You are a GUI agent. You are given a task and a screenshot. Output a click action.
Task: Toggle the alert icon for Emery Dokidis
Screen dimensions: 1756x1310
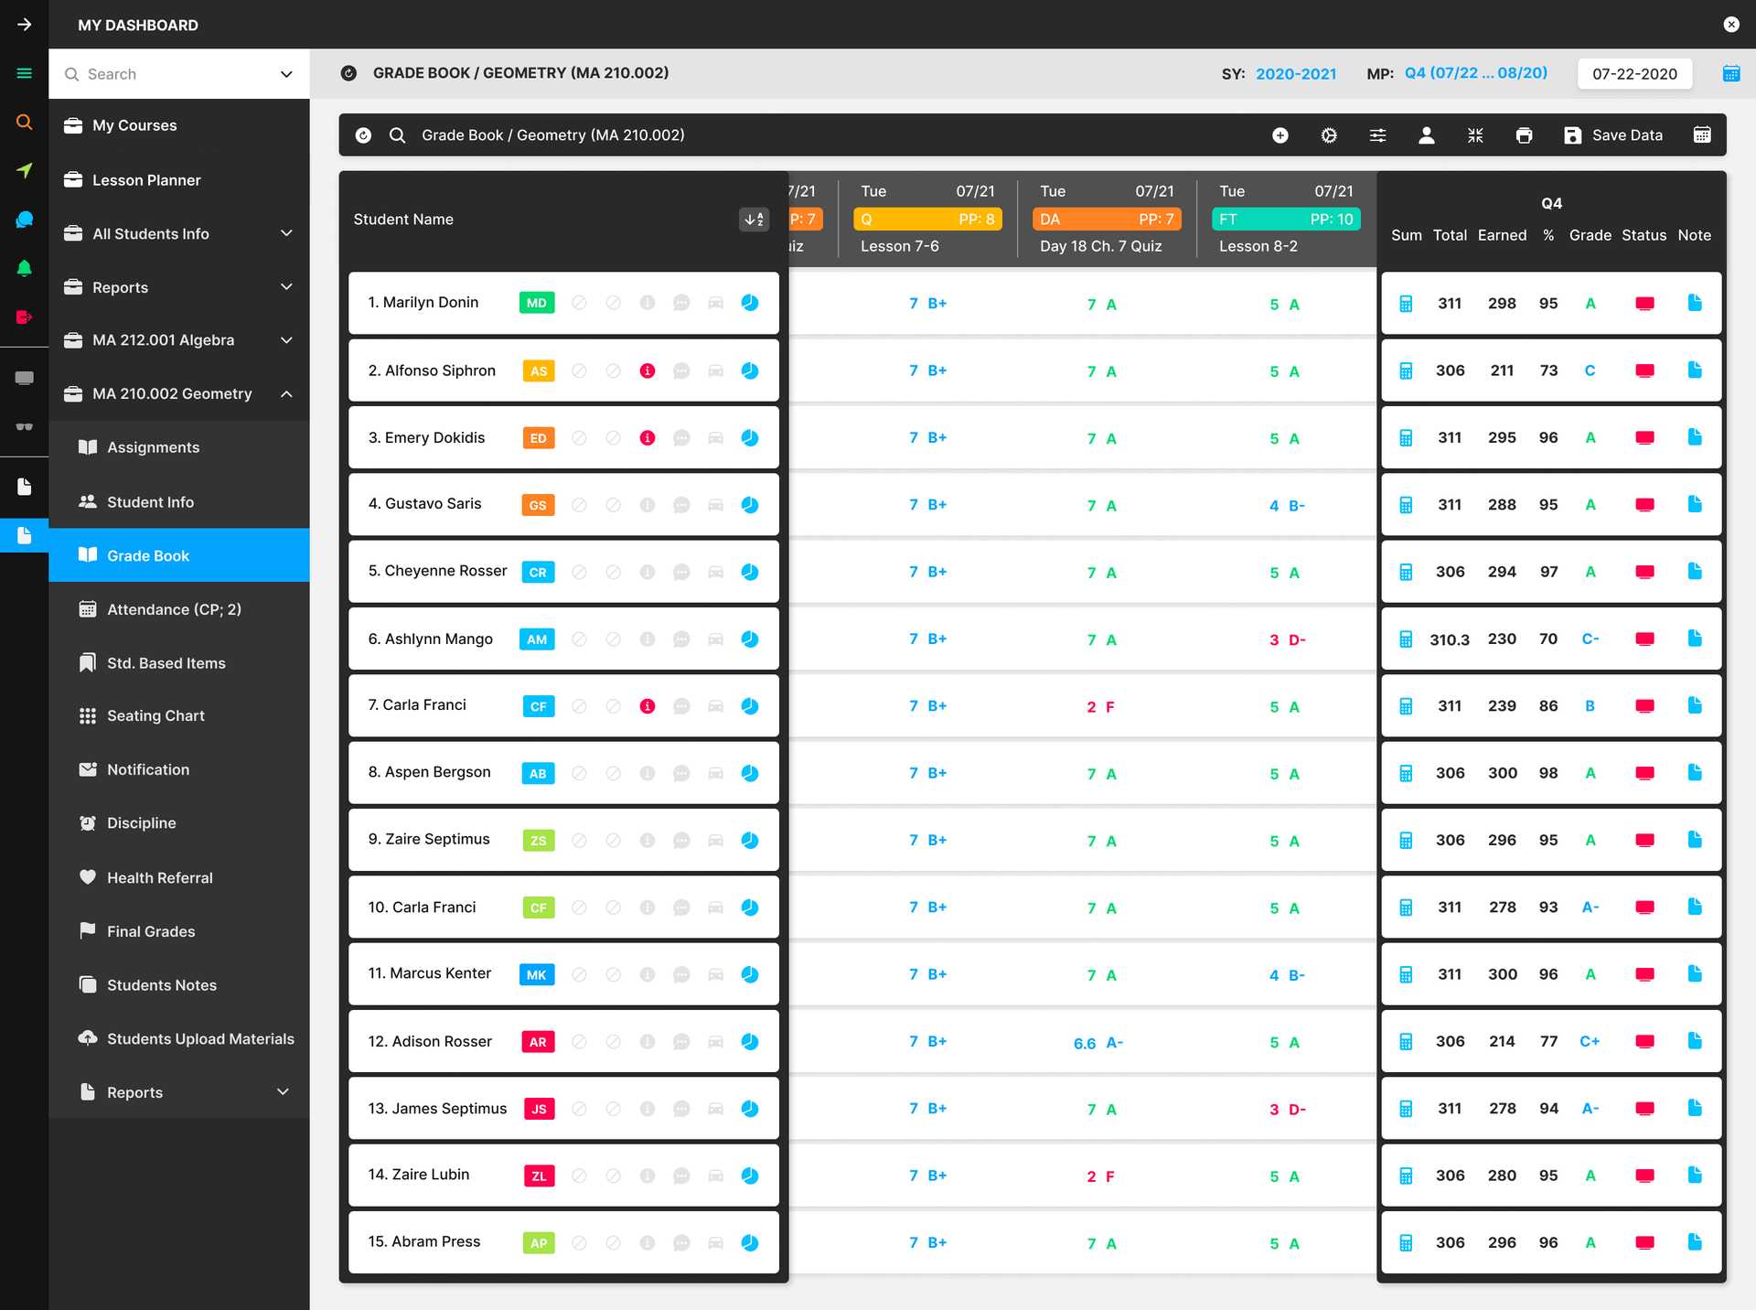[x=647, y=436]
